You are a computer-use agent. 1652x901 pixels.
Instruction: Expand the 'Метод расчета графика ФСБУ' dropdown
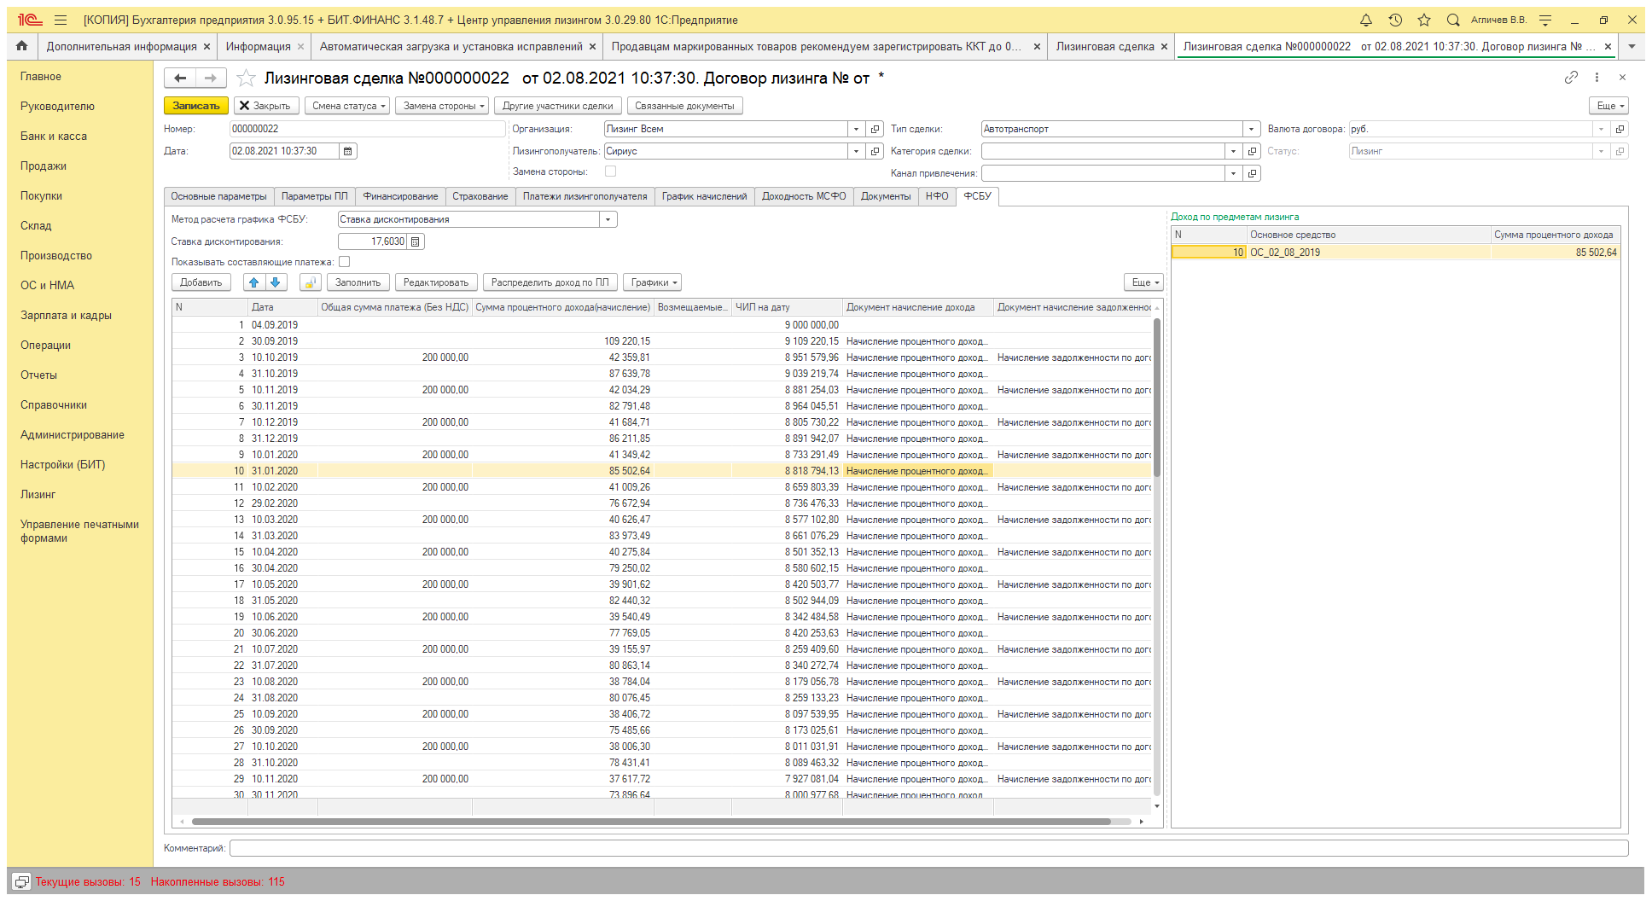pyautogui.click(x=608, y=219)
